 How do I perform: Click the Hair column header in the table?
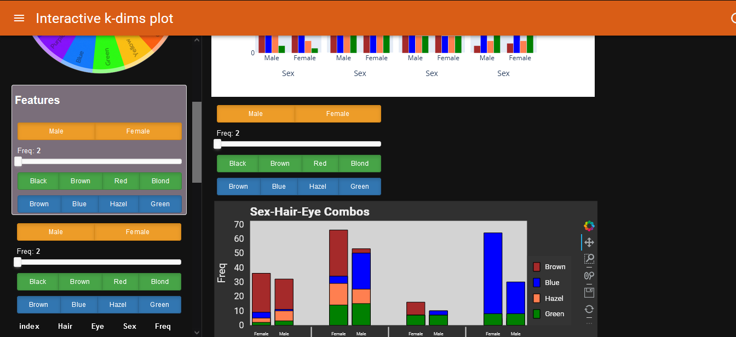[65, 326]
